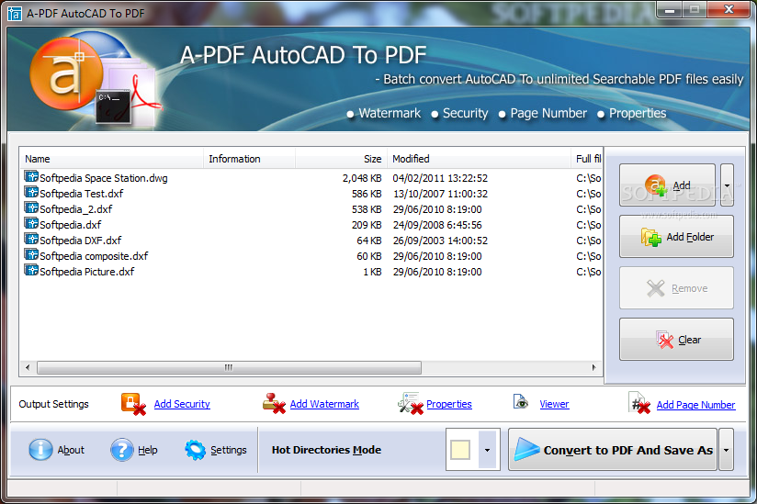Click the 2,048 KB size cell
The width and height of the screenshot is (757, 504).
362,178
